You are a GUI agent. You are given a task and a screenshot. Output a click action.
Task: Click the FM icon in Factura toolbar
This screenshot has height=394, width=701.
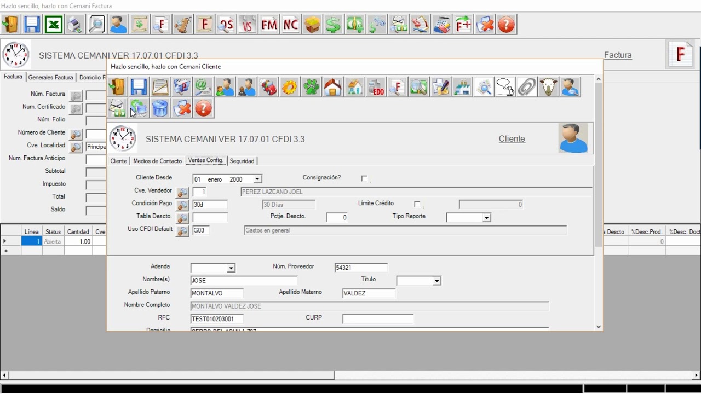tap(269, 25)
